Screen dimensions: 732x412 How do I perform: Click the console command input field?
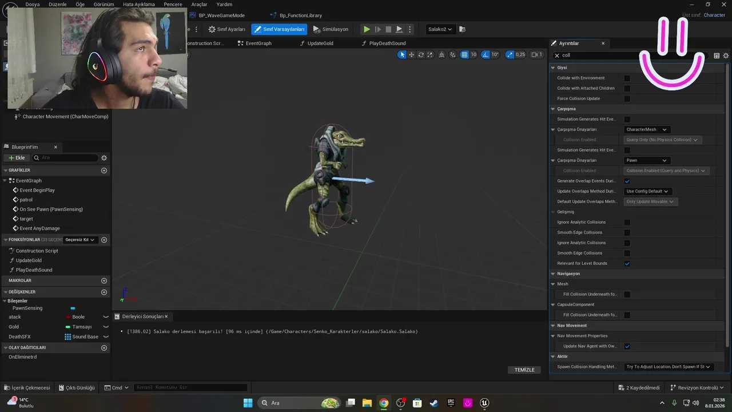190,387
